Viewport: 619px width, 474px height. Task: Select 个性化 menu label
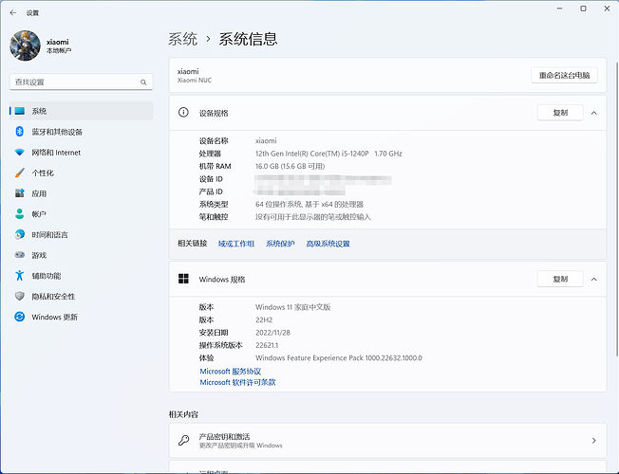point(43,173)
